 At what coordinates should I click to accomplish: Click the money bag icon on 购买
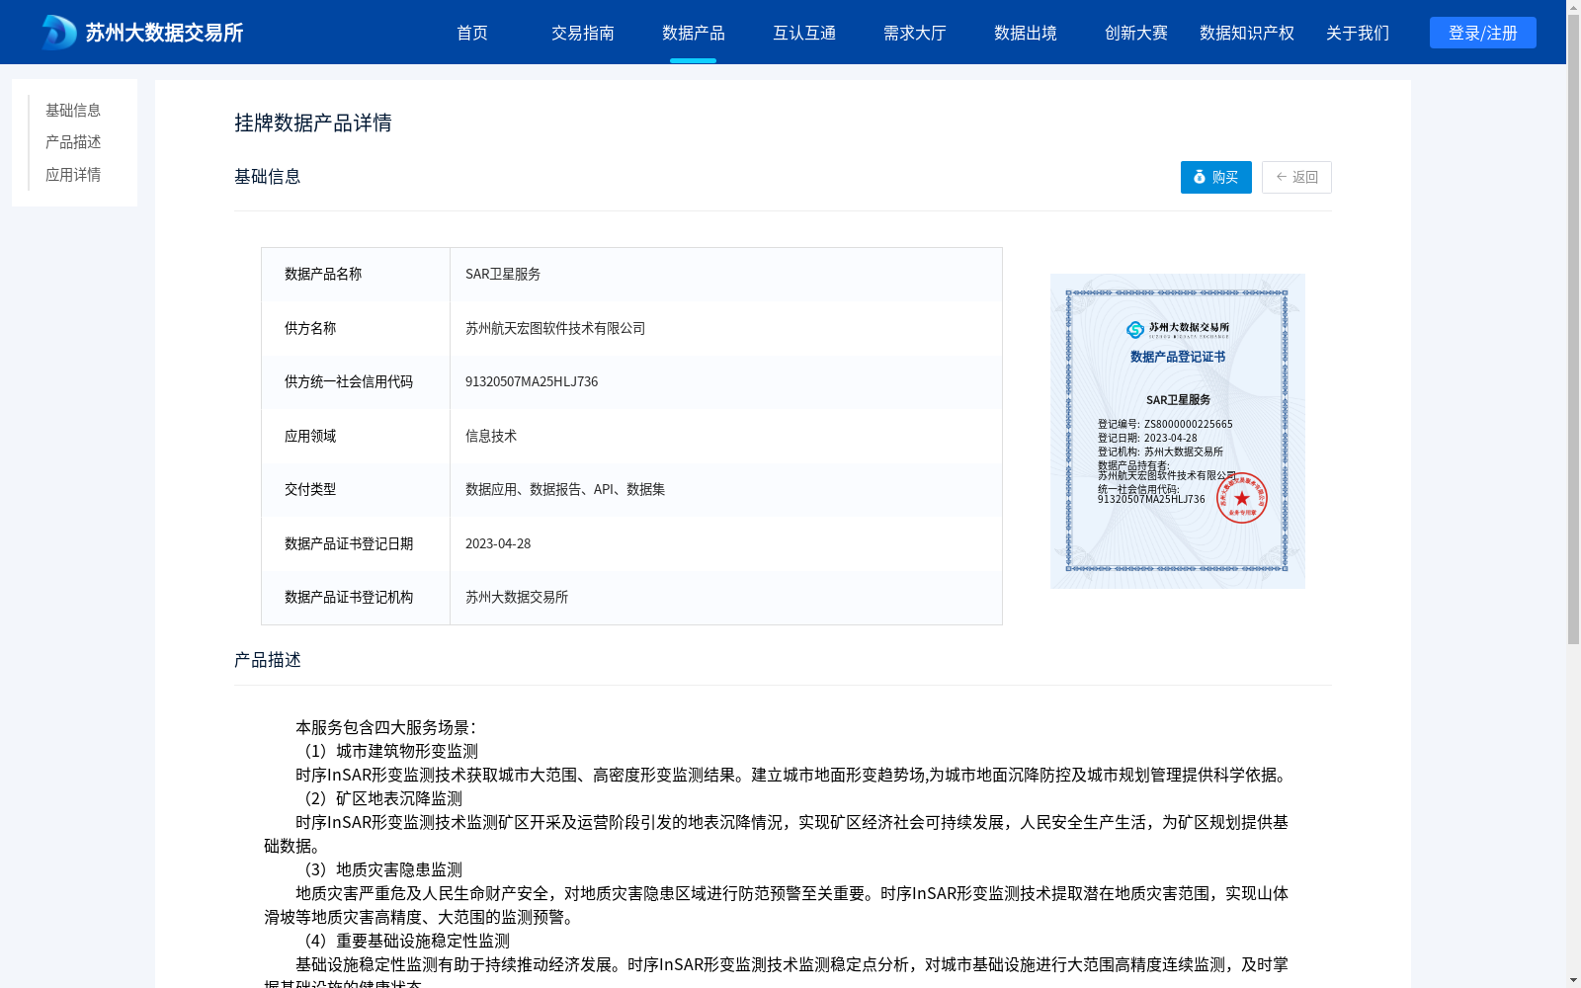[1200, 177]
